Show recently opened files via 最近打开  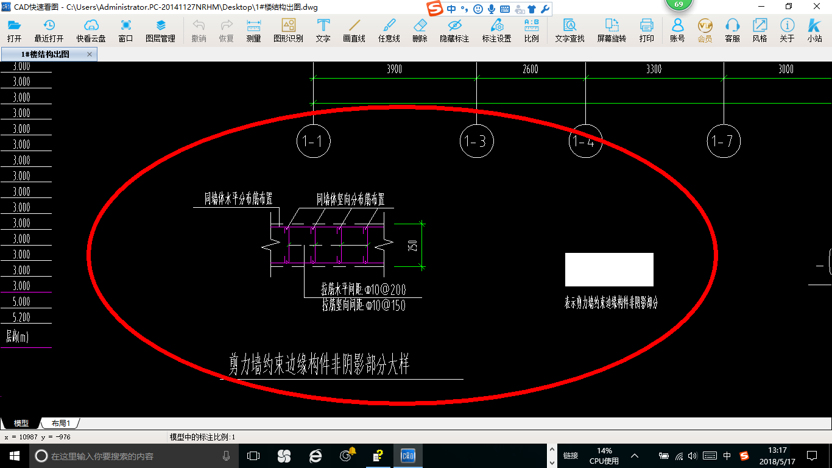pyautogui.click(x=49, y=30)
